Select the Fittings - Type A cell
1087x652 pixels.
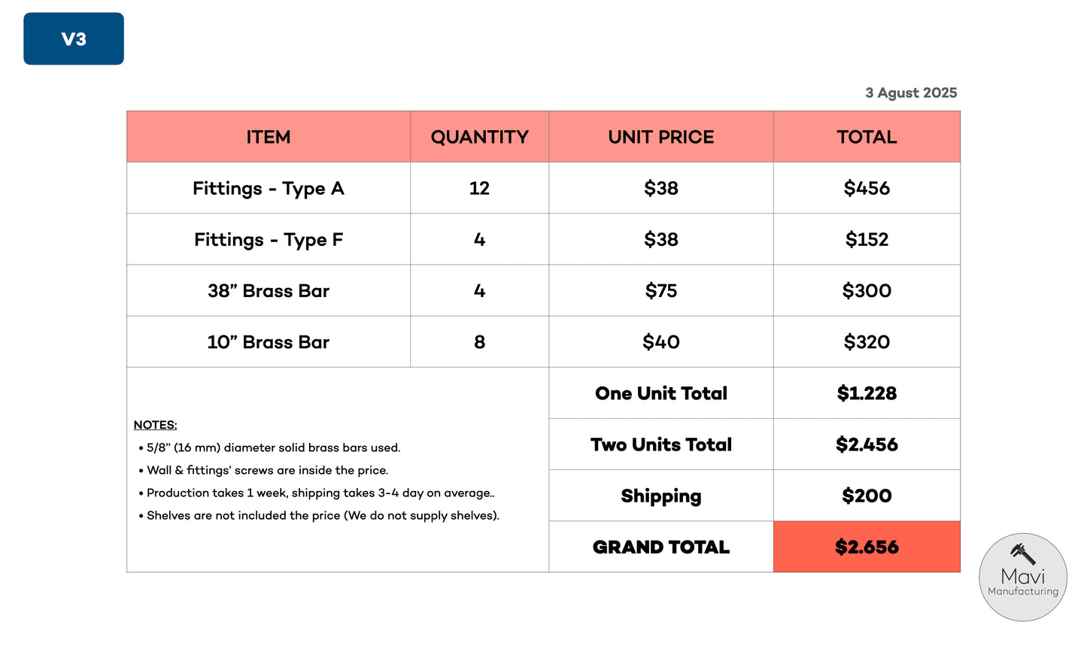[269, 188]
